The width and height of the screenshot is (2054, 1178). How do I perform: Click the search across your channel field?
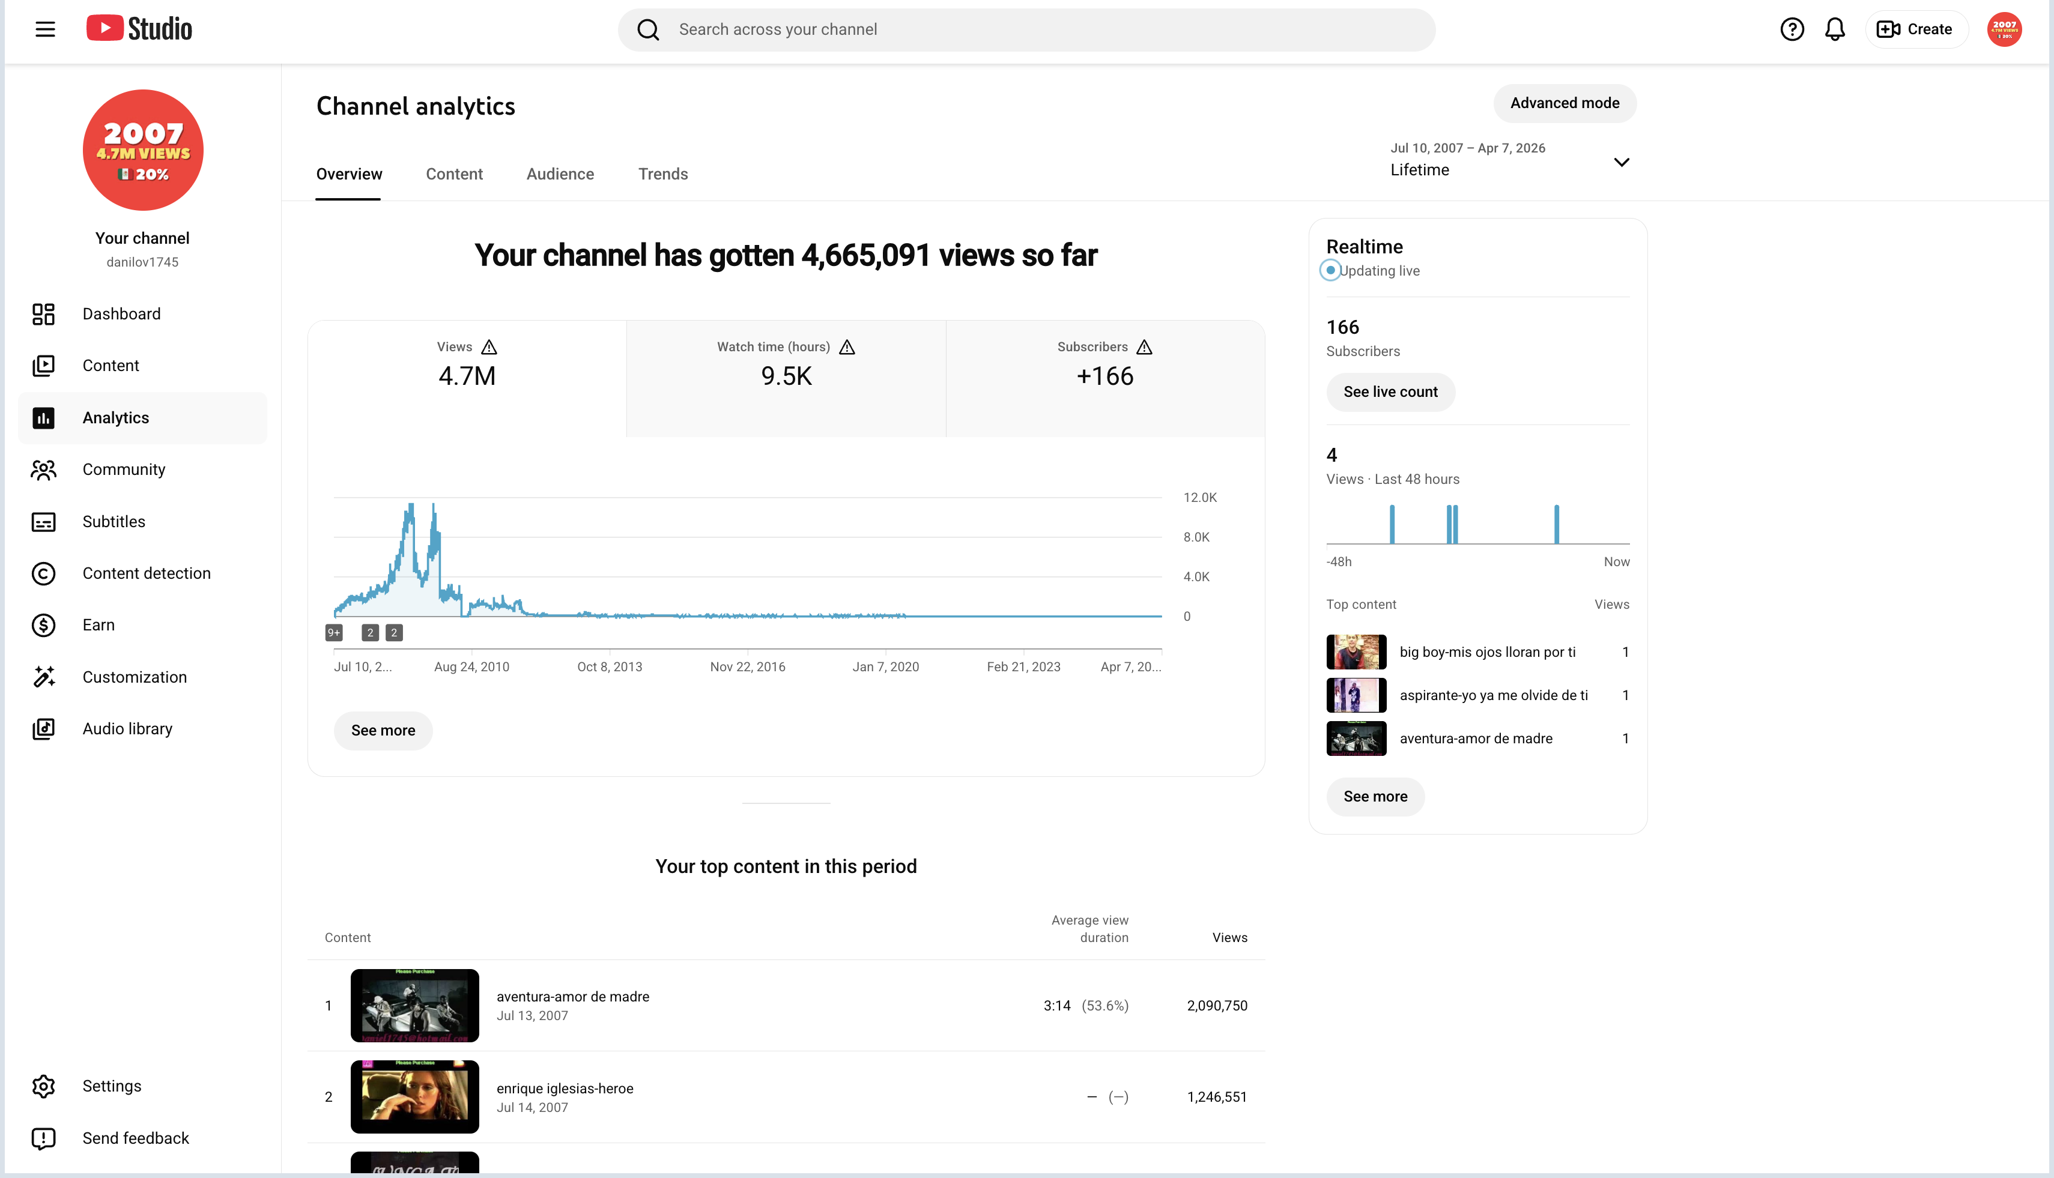coord(1026,30)
